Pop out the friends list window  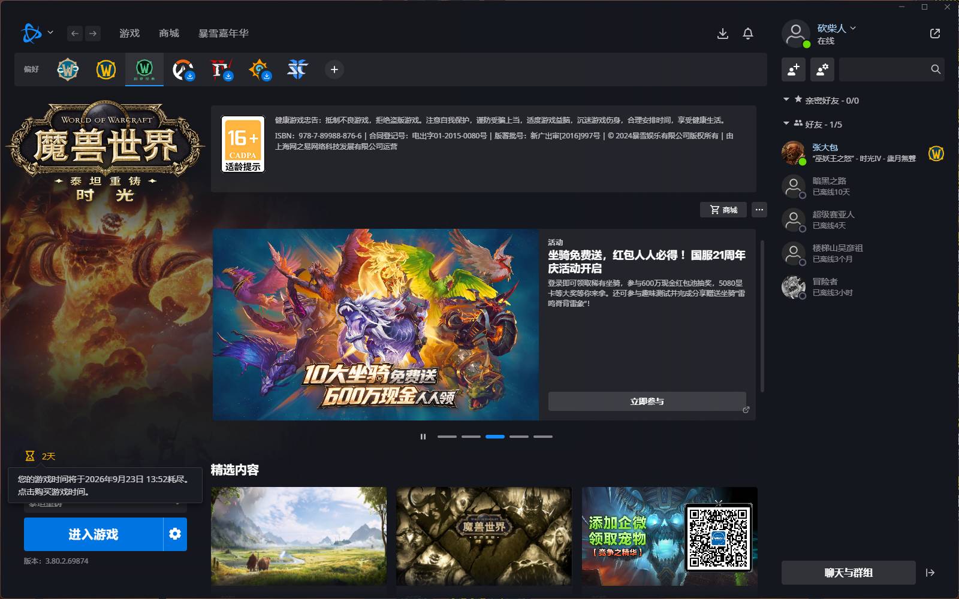pyautogui.click(x=935, y=34)
